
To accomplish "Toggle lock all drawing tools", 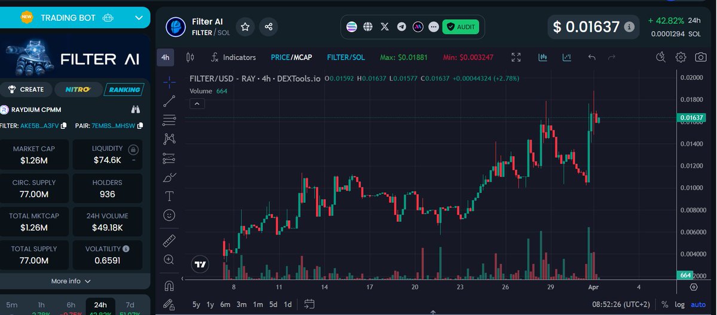I will [169, 304].
